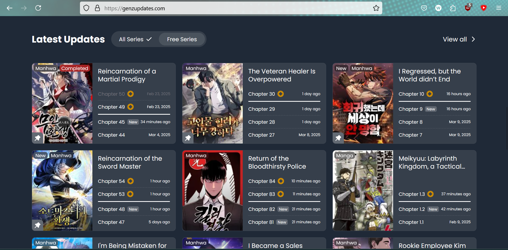
Task: Click Return of the Bloodthirsty Police cover
Action: point(213,191)
